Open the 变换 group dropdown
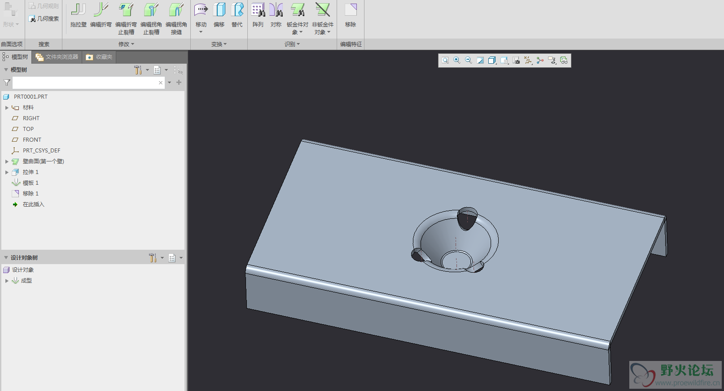This screenshot has width=724, height=391. pyautogui.click(x=219, y=44)
